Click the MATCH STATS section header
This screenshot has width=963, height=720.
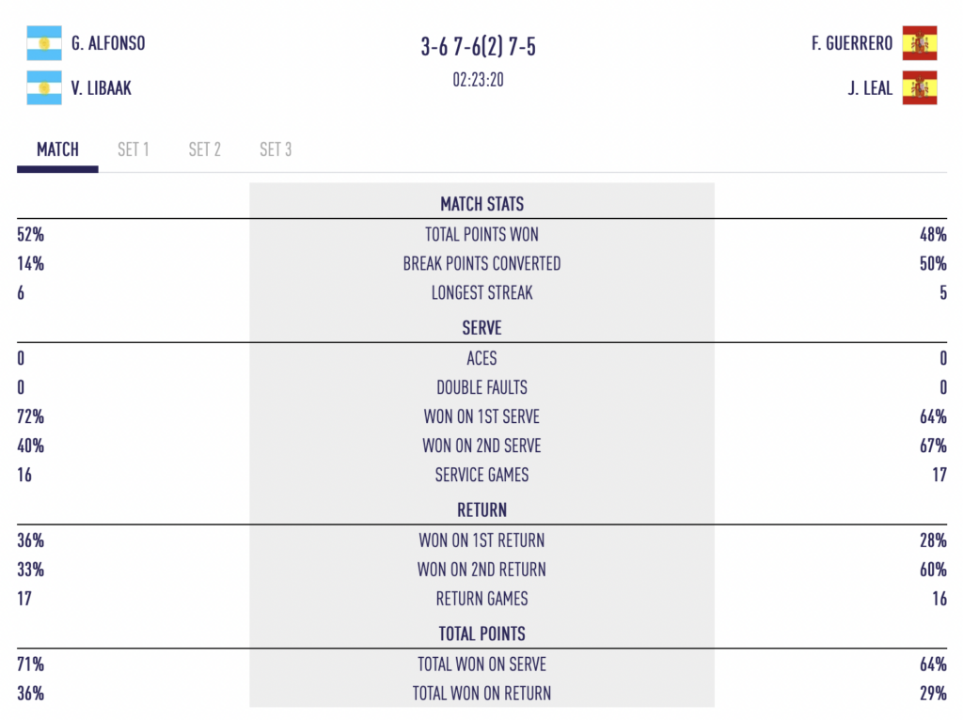(482, 204)
